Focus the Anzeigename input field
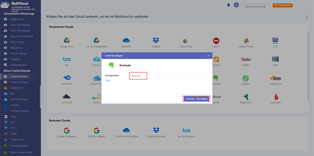The width and height of the screenshot is (314, 156). pyautogui.click(x=168, y=76)
